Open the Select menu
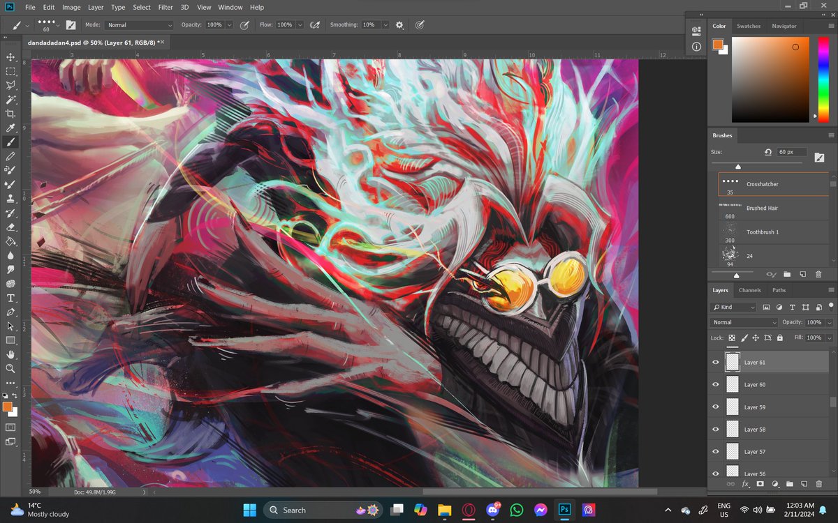838x523 pixels. (142, 7)
